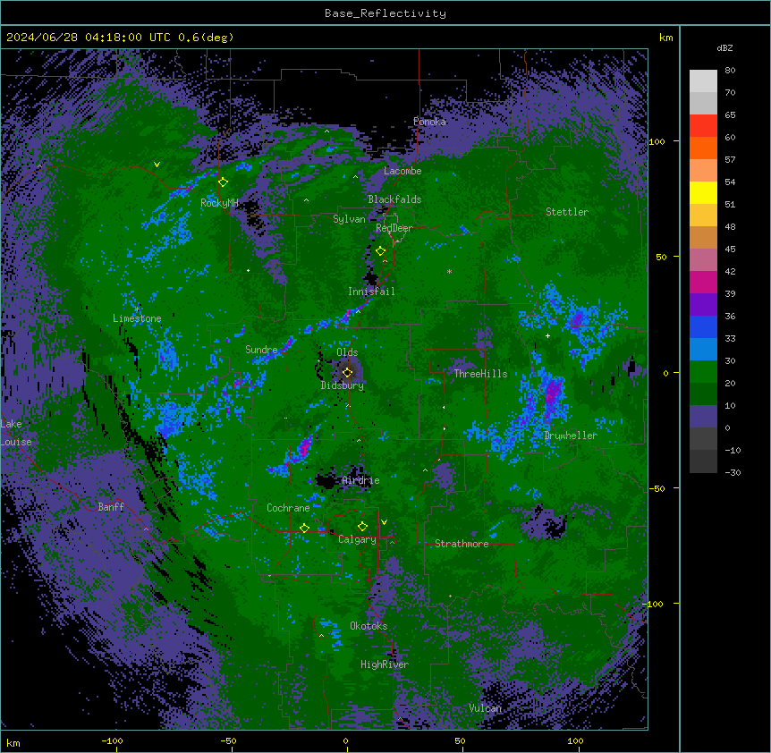Screen dimensions: 771x753
Task: Click the ThreeHills label
Action: pyautogui.click(x=480, y=374)
